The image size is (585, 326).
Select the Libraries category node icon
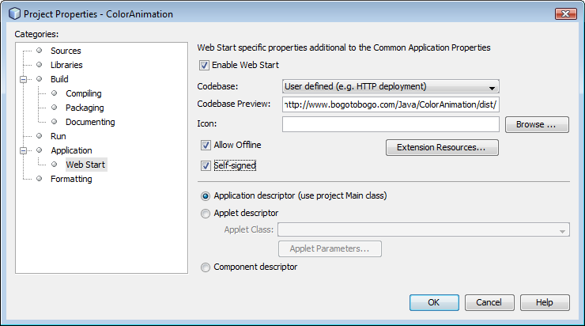(x=40, y=65)
